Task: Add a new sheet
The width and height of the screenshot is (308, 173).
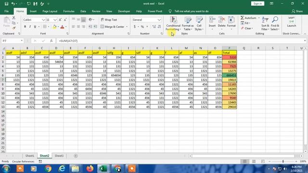Action: pyautogui.click(x=76, y=156)
